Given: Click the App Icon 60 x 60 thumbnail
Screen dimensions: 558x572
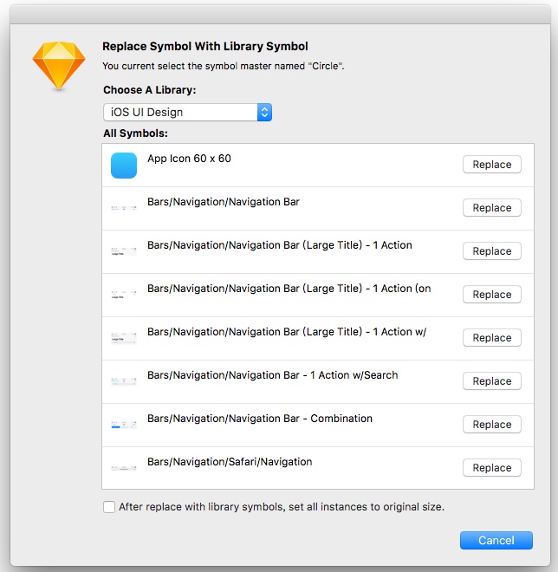Looking at the screenshot, I should pyautogui.click(x=124, y=166).
